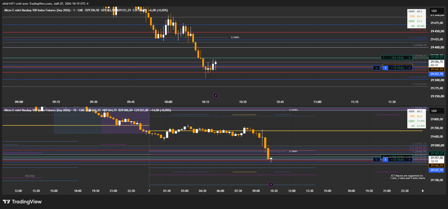Click the 1/3ADR- label on the 1-minute chart
This screenshot has height=209, width=448.
(235, 37)
